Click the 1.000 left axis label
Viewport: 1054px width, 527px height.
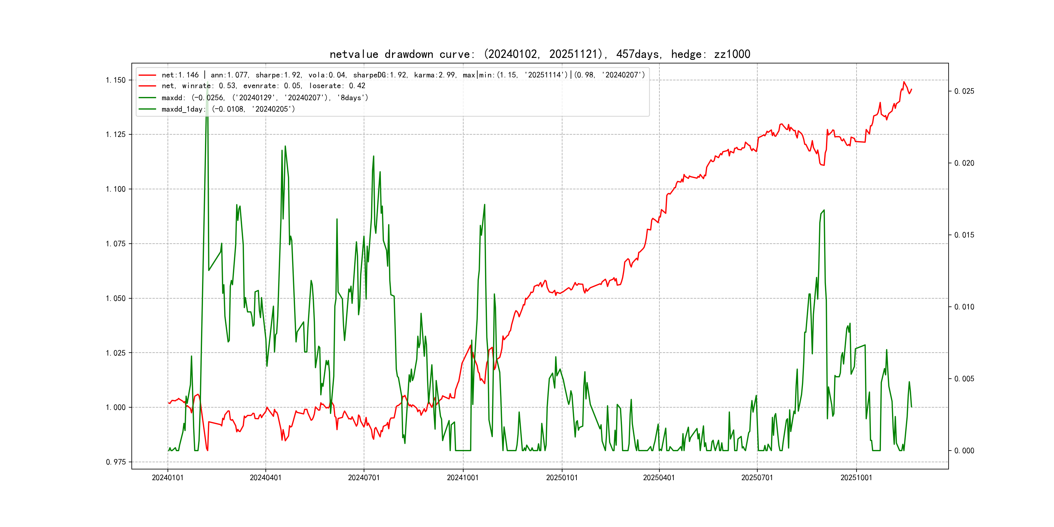coord(115,407)
